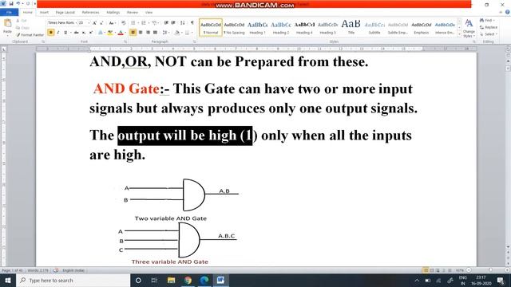This screenshot has height=287, width=511.
Task: Switch to the Mailings tab
Action: pos(113,13)
